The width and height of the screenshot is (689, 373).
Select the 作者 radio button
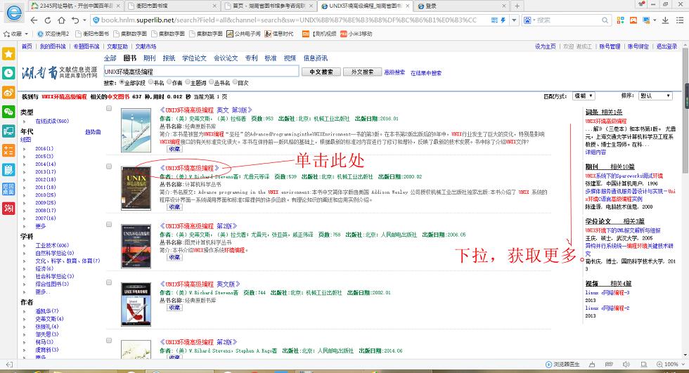tap(169, 82)
